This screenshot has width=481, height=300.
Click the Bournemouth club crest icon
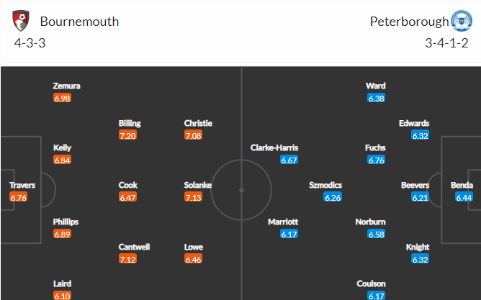tap(21, 21)
